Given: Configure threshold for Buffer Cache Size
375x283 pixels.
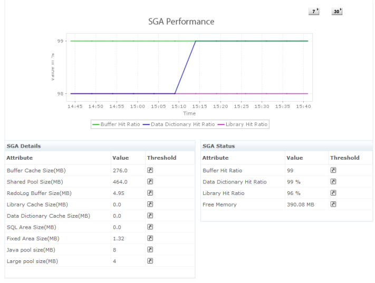Looking at the screenshot, I should 150,170.
